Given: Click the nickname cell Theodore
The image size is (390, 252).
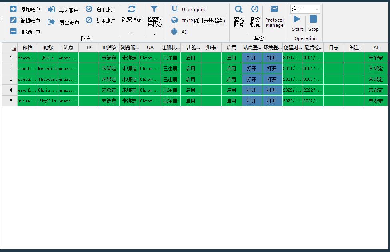Looking at the screenshot, I should point(48,79).
